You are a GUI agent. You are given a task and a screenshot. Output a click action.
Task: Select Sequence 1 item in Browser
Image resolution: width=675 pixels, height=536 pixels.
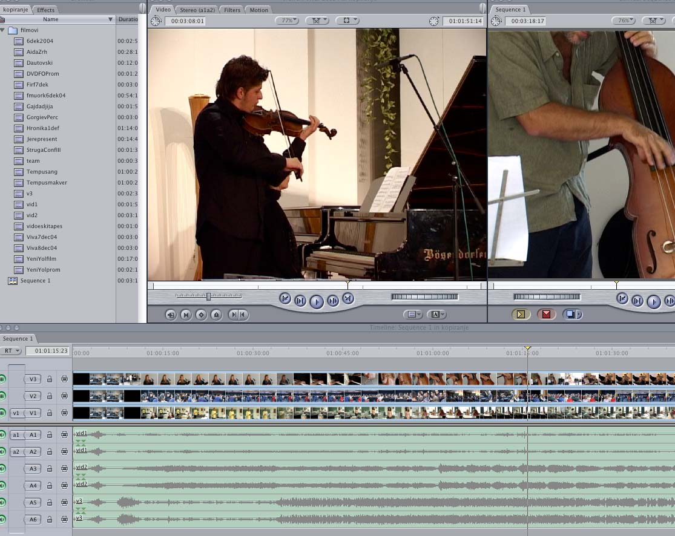click(x=35, y=281)
